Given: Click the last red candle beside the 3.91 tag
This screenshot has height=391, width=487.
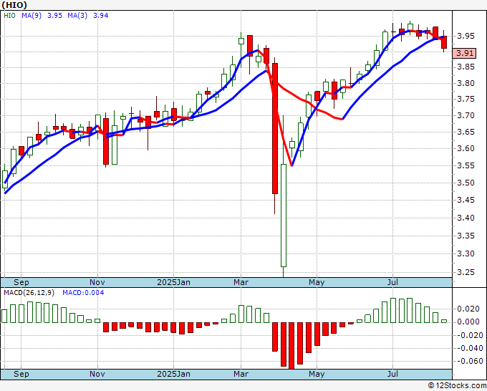Looking at the screenshot, I should pos(444,42).
